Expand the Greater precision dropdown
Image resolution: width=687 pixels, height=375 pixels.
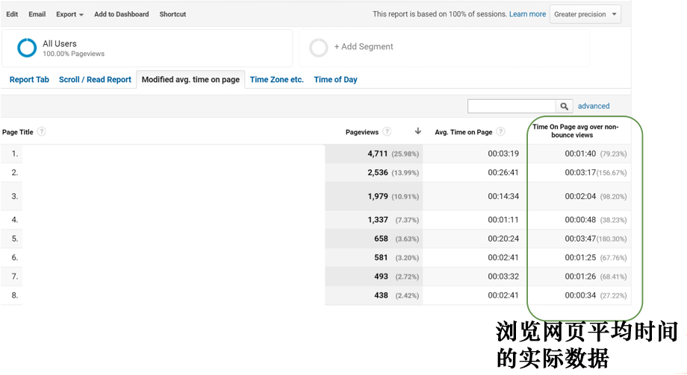pos(585,14)
